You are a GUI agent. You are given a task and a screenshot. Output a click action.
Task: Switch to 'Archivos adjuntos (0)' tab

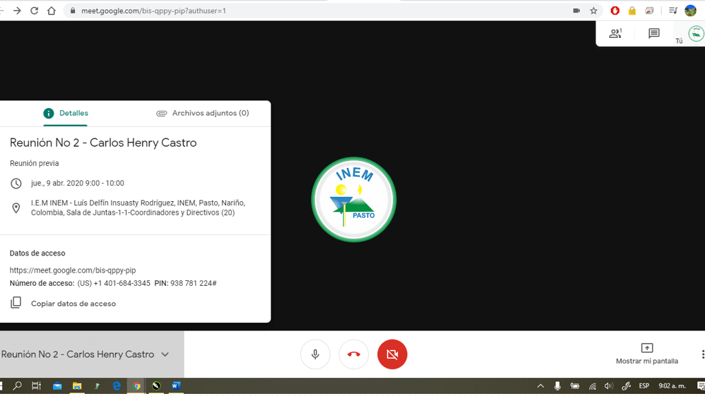pos(202,113)
